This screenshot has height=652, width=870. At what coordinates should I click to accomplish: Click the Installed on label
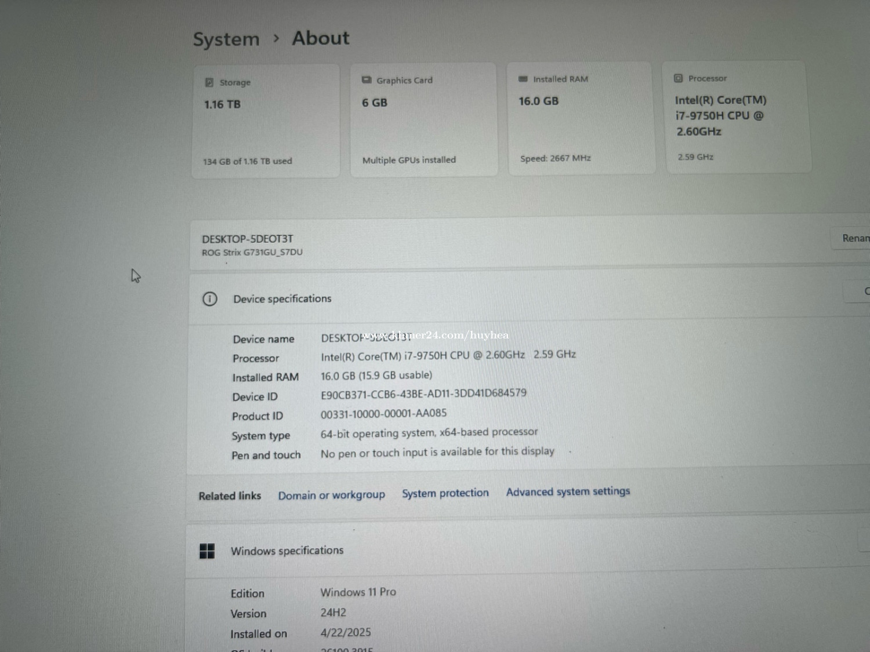259,634
